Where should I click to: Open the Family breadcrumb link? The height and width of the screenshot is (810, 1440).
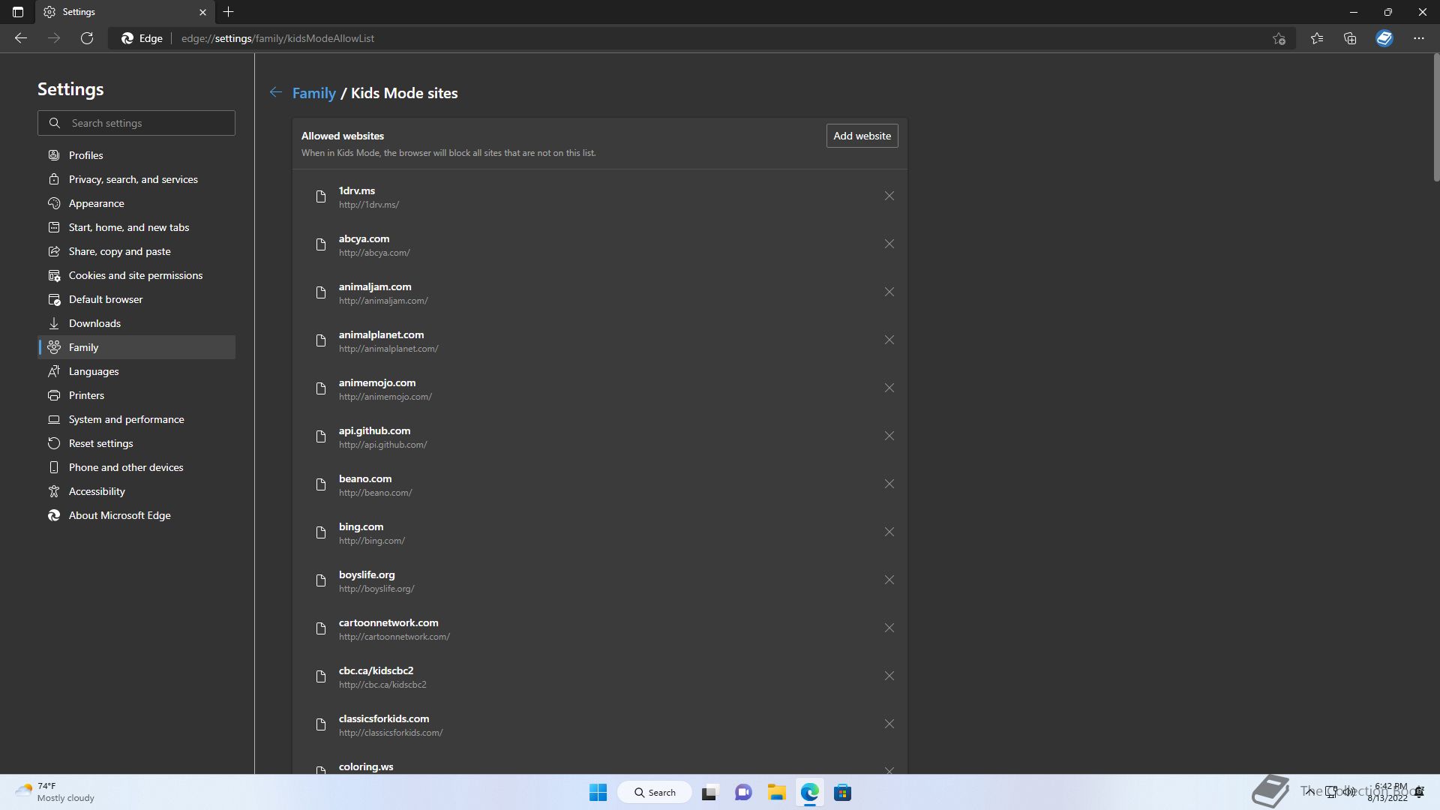(313, 93)
